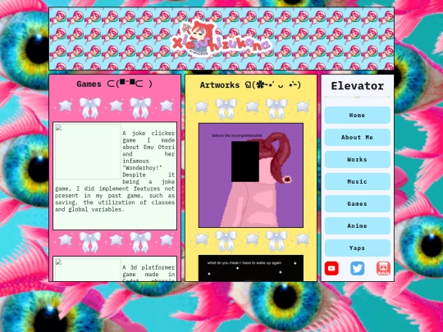Open the Works page
The height and width of the screenshot is (332, 443).
coord(358,160)
